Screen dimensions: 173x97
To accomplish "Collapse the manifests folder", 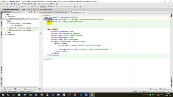I will pos(5,17).
